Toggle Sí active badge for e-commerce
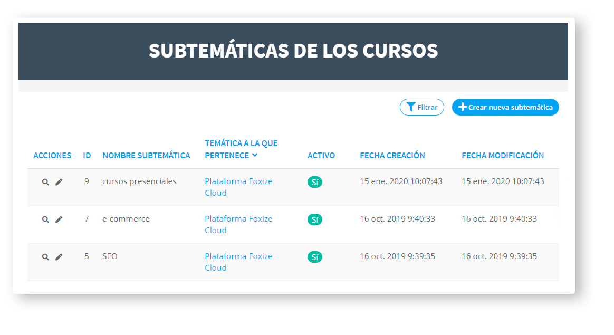 tap(315, 219)
